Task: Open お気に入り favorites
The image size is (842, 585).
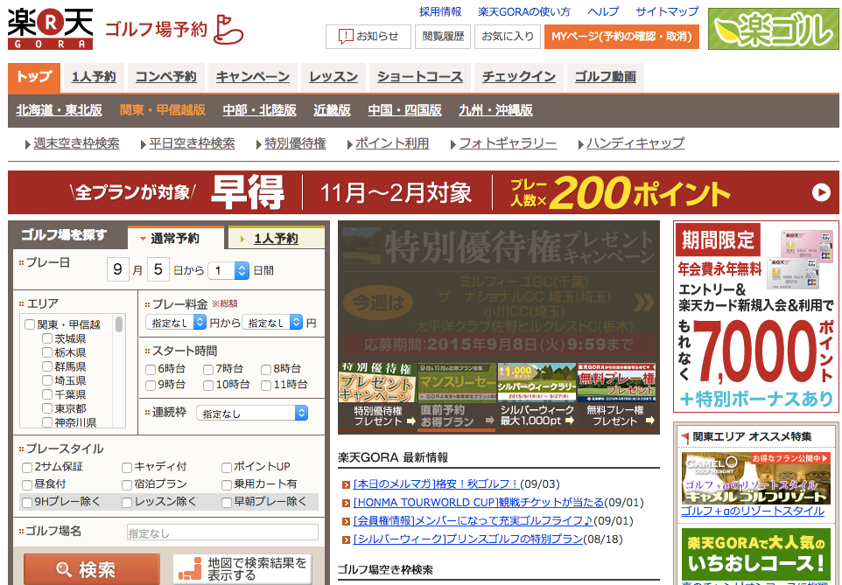Action: click(508, 37)
